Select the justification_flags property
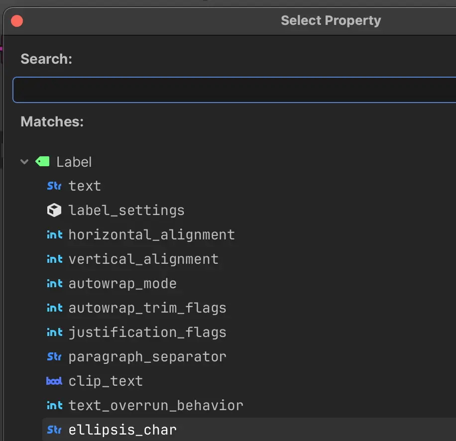This screenshot has width=456, height=441. pos(147,332)
